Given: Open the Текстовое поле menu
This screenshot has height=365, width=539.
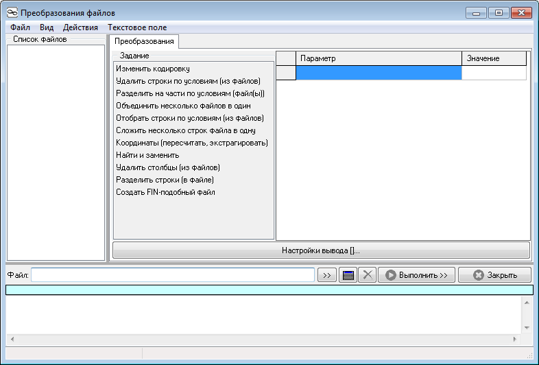Looking at the screenshot, I should tap(137, 27).
